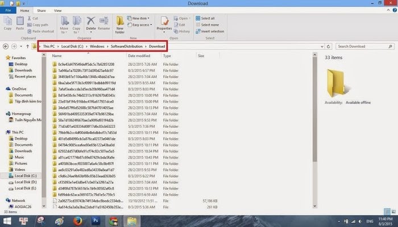This screenshot has width=398, height=227.
Task: Click the Open button in ribbon
Action: [x=182, y=18]
